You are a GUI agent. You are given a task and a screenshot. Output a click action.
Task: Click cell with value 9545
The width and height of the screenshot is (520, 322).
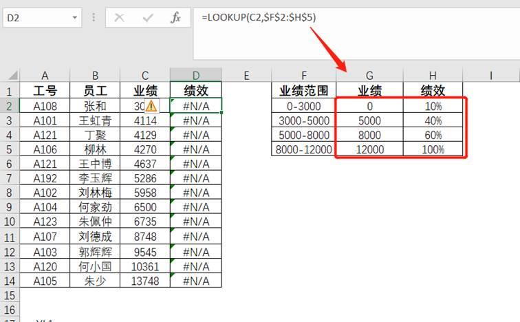point(145,252)
